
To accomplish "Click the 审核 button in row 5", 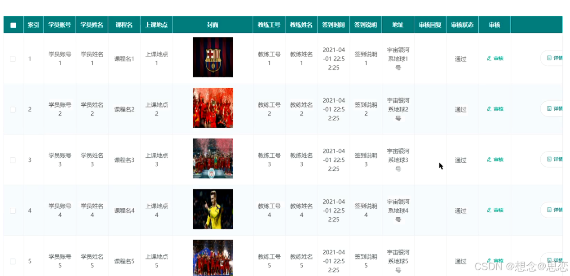I will point(495,261).
